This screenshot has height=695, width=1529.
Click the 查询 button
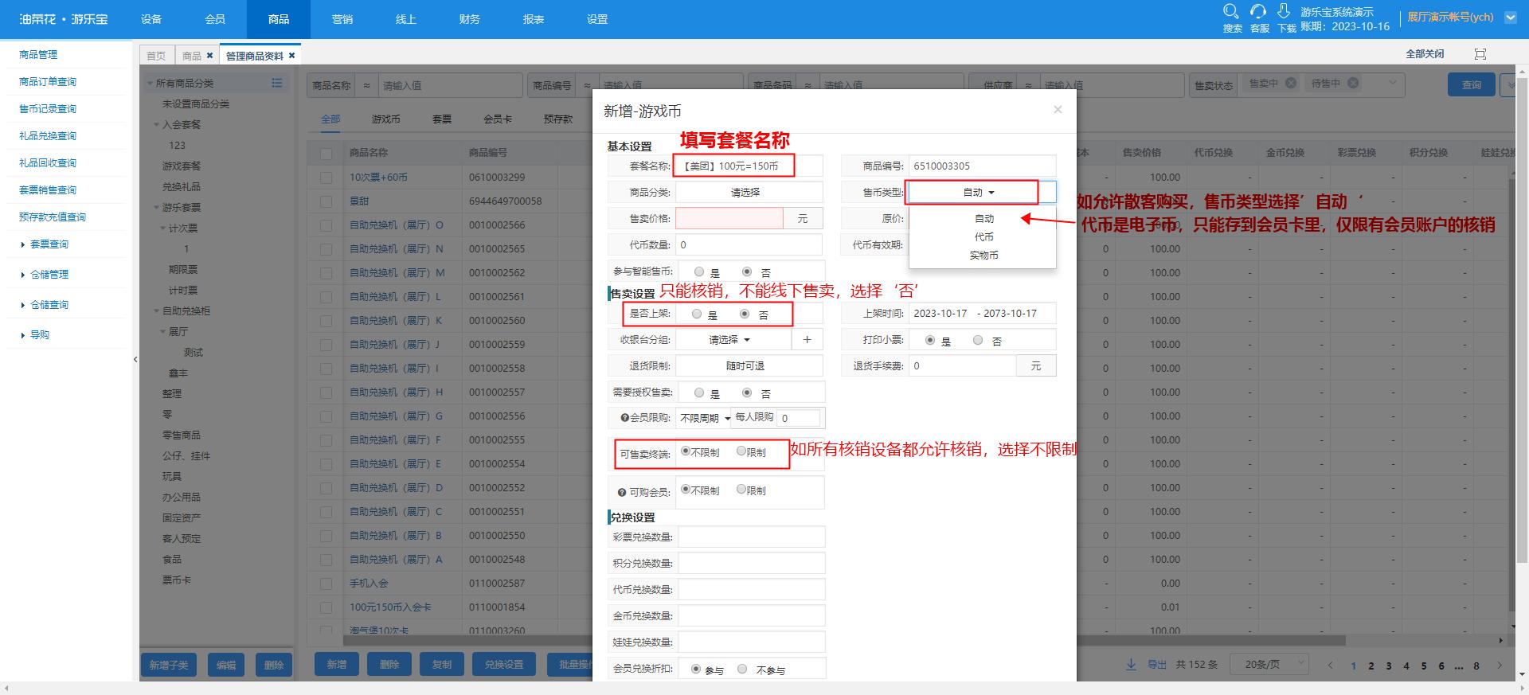click(x=1471, y=84)
